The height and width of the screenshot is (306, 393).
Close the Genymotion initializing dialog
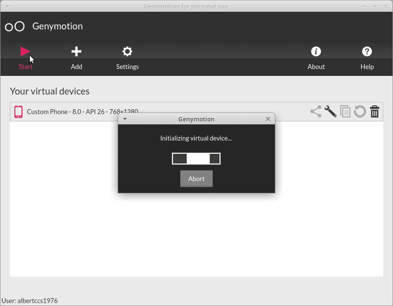point(268,119)
